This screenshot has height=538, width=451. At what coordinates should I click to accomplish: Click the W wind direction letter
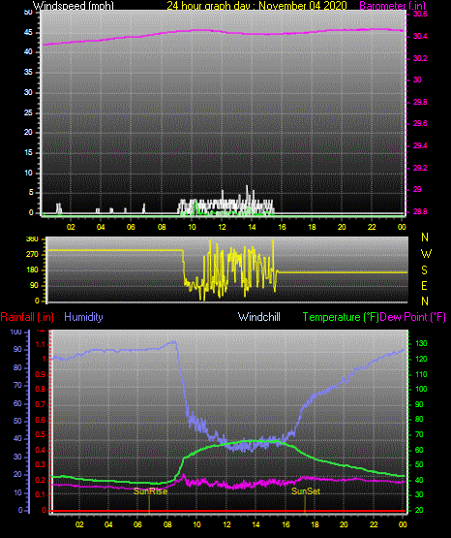pos(426,254)
